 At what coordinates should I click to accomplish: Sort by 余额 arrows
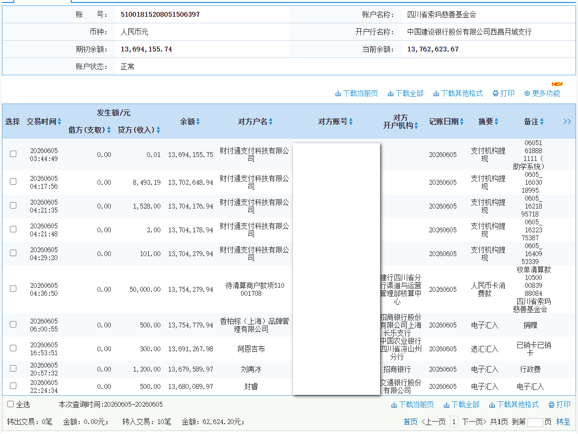tap(198, 121)
